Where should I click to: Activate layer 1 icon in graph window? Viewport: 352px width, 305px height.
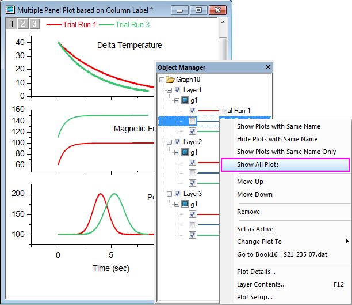click(x=11, y=24)
